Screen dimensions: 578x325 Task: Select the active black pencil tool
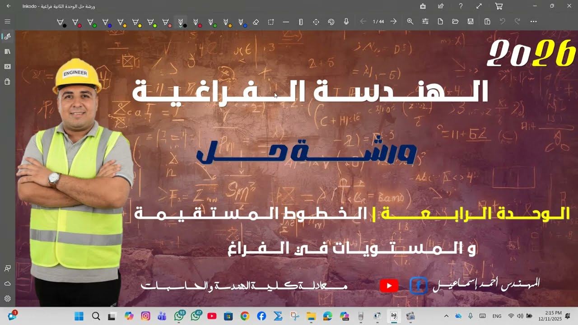click(182, 22)
